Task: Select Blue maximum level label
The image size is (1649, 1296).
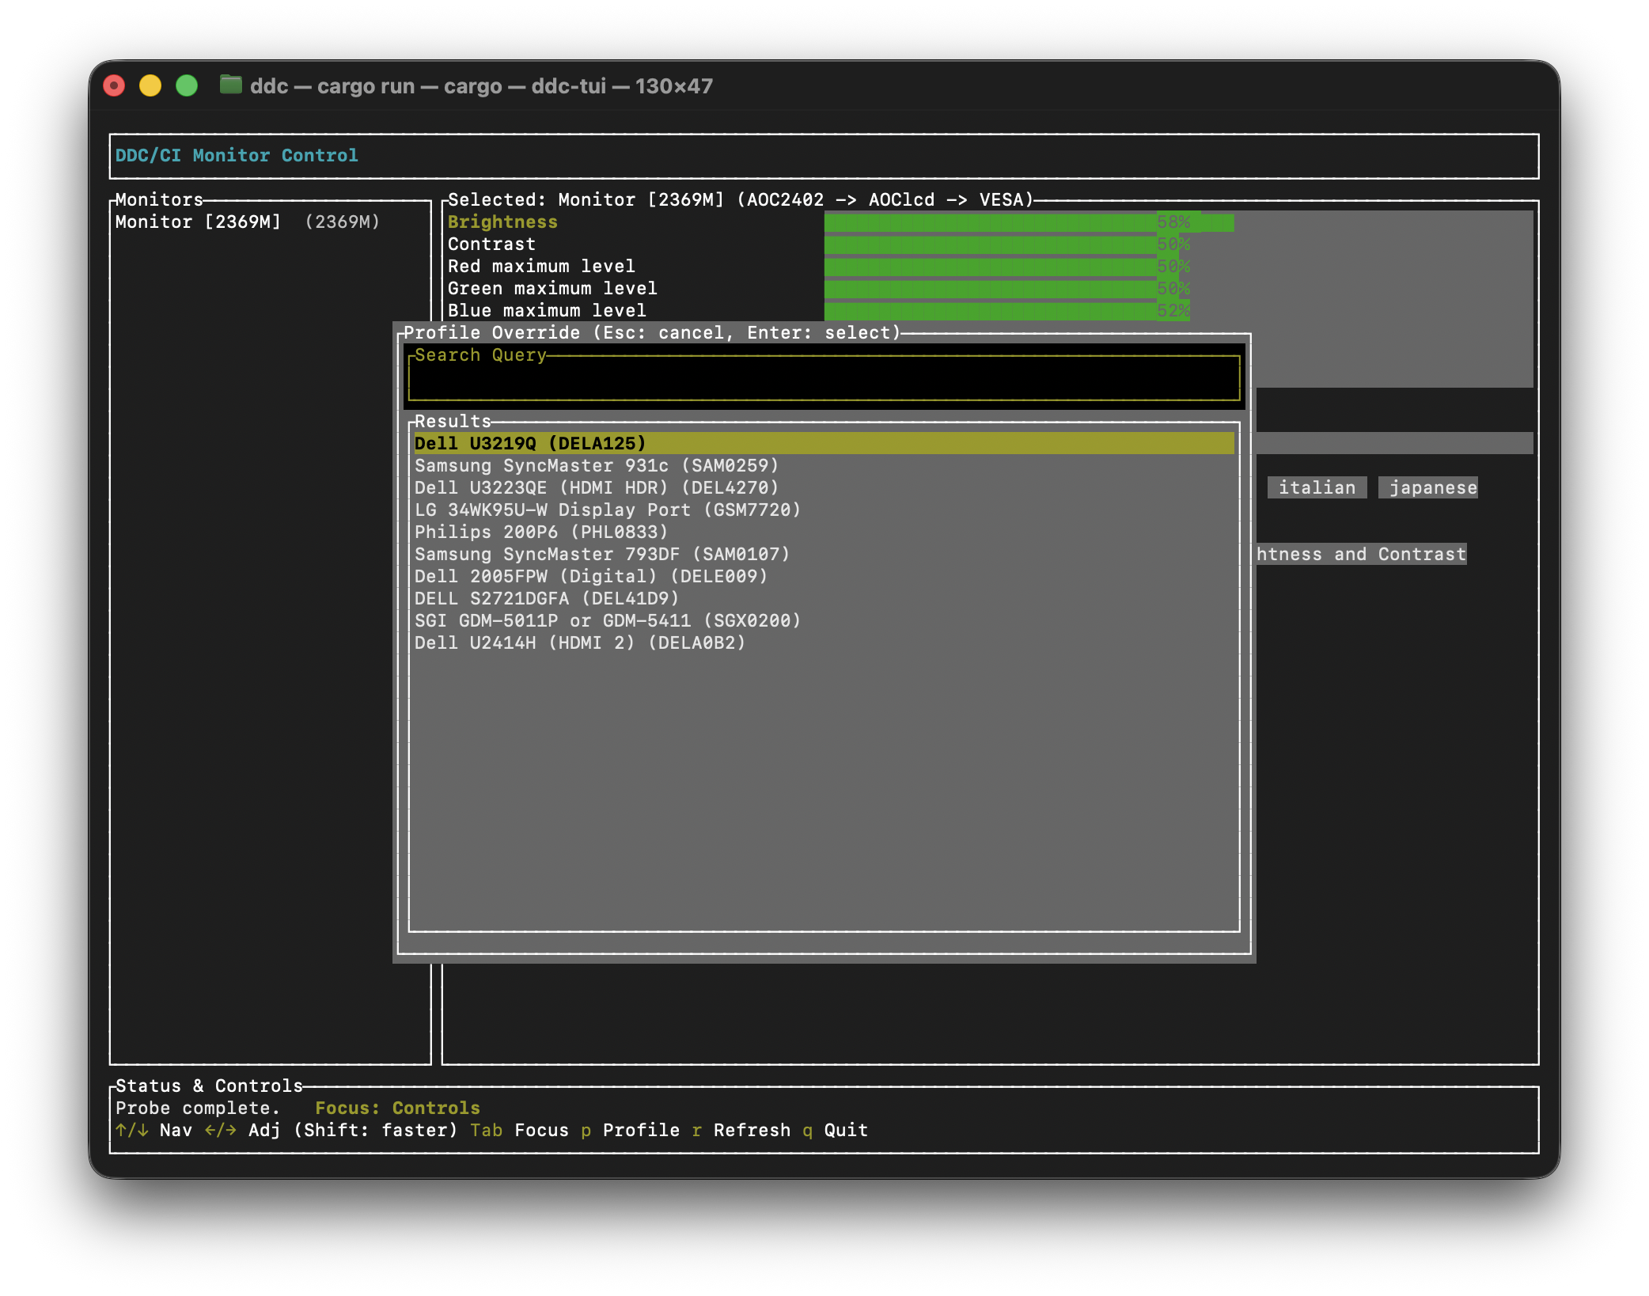Action: 547,310
